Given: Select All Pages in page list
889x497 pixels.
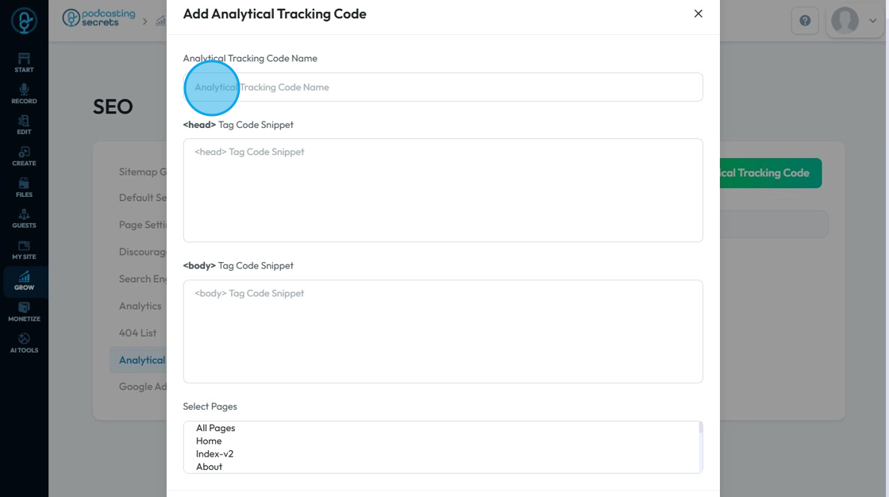Looking at the screenshot, I should 216,428.
